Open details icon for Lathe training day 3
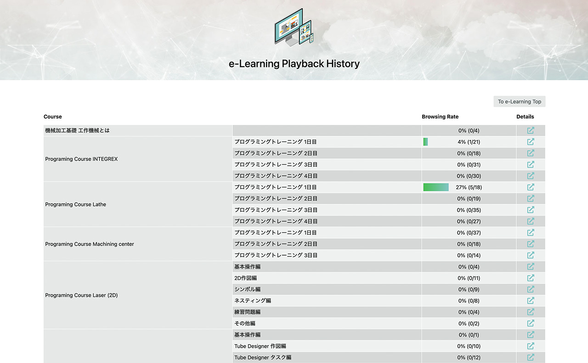The width and height of the screenshot is (588, 363). coord(531,210)
